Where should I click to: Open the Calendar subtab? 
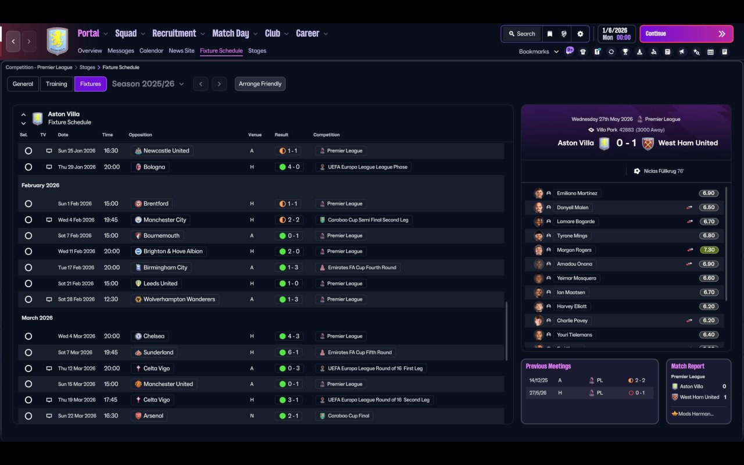pyautogui.click(x=151, y=51)
